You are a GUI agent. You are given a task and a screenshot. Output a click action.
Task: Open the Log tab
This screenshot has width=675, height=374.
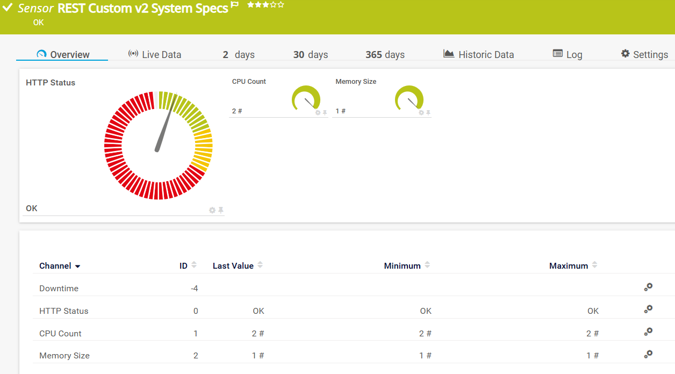[568, 54]
